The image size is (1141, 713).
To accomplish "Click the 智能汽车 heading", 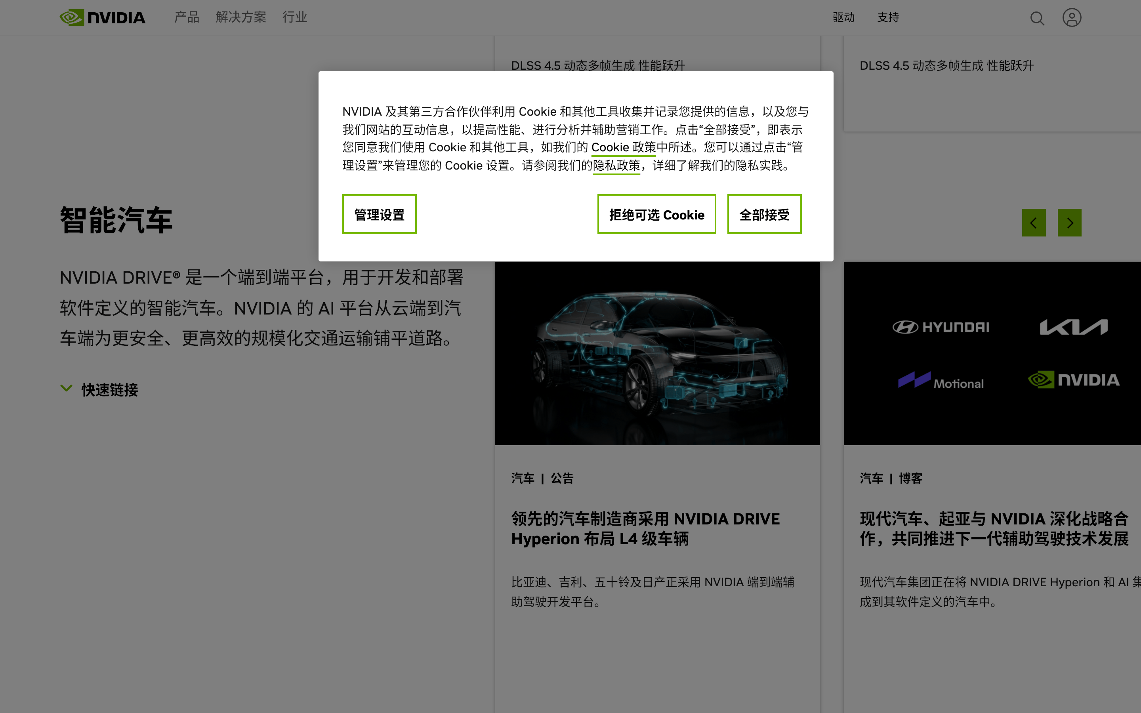I will (116, 220).
